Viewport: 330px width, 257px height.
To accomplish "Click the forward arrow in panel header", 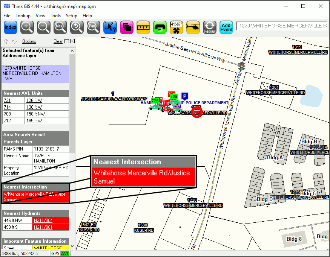I will tap(15, 41).
